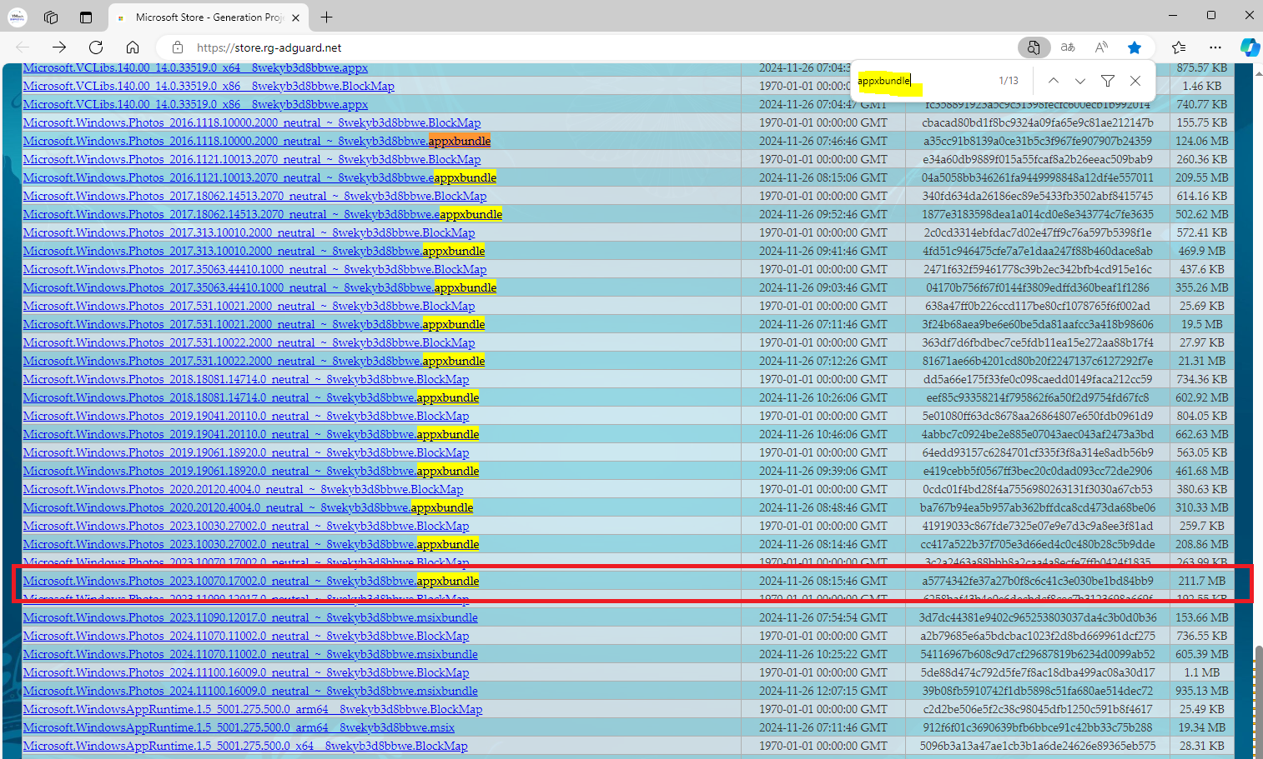Open Photos 2016.1118.10000.2000 BlockMap link
The height and width of the screenshot is (759, 1263).
tap(252, 122)
